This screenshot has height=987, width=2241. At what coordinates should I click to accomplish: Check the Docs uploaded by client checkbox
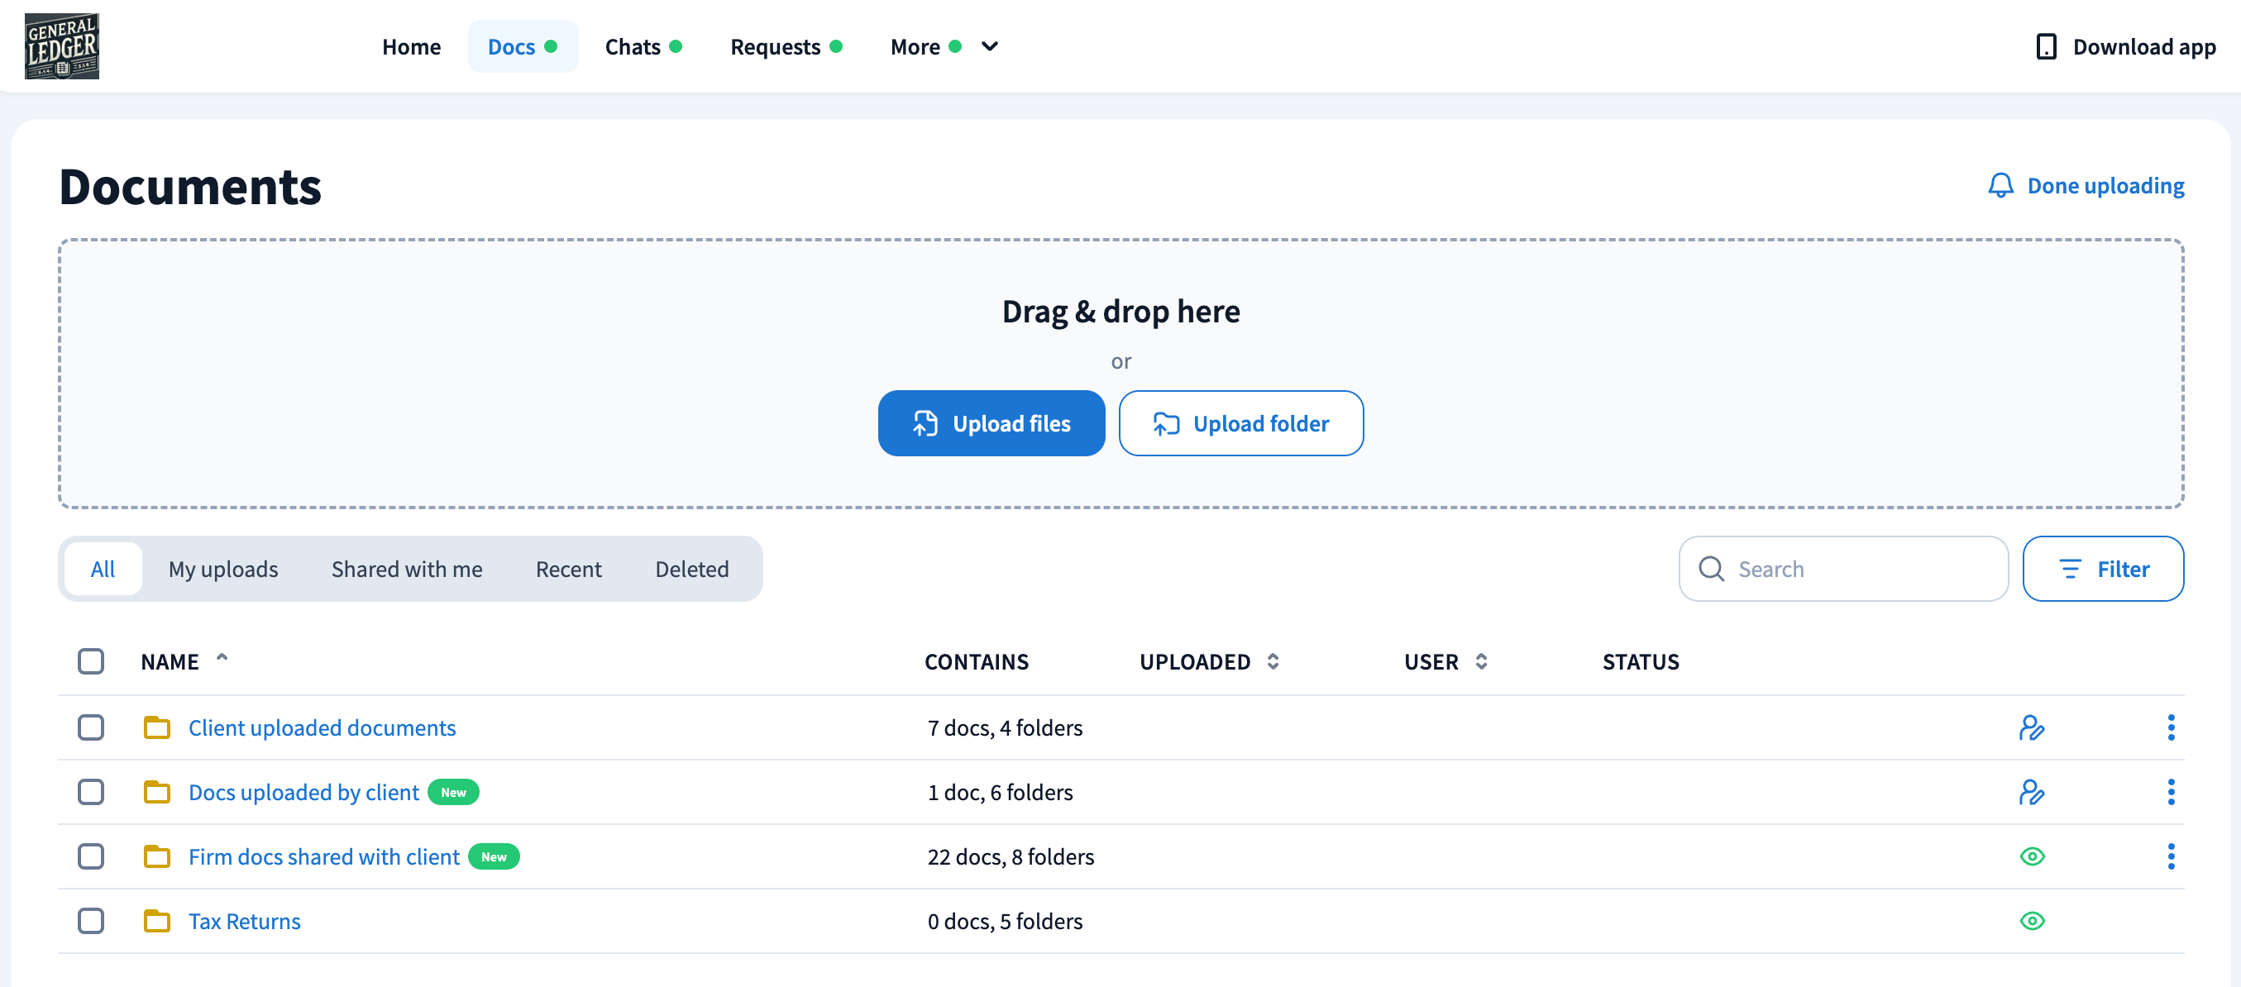click(90, 791)
